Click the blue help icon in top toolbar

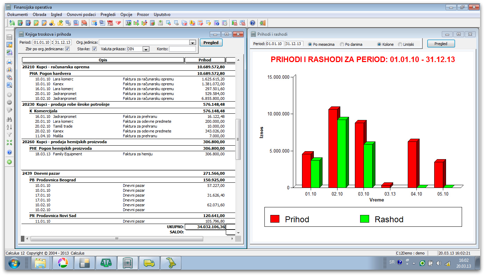point(252,23)
